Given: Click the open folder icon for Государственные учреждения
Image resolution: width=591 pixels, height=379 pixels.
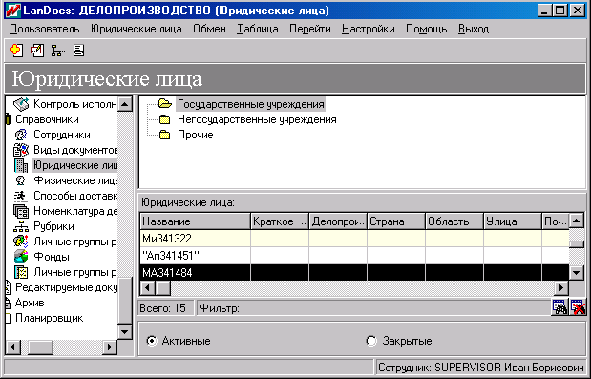Looking at the screenshot, I should pyautogui.click(x=165, y=103).
